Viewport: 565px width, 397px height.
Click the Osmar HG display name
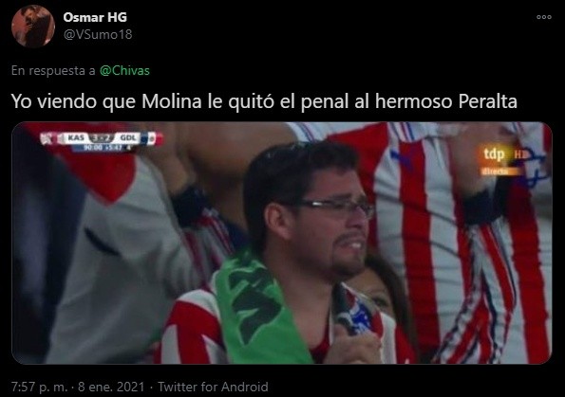pos(95,17)
